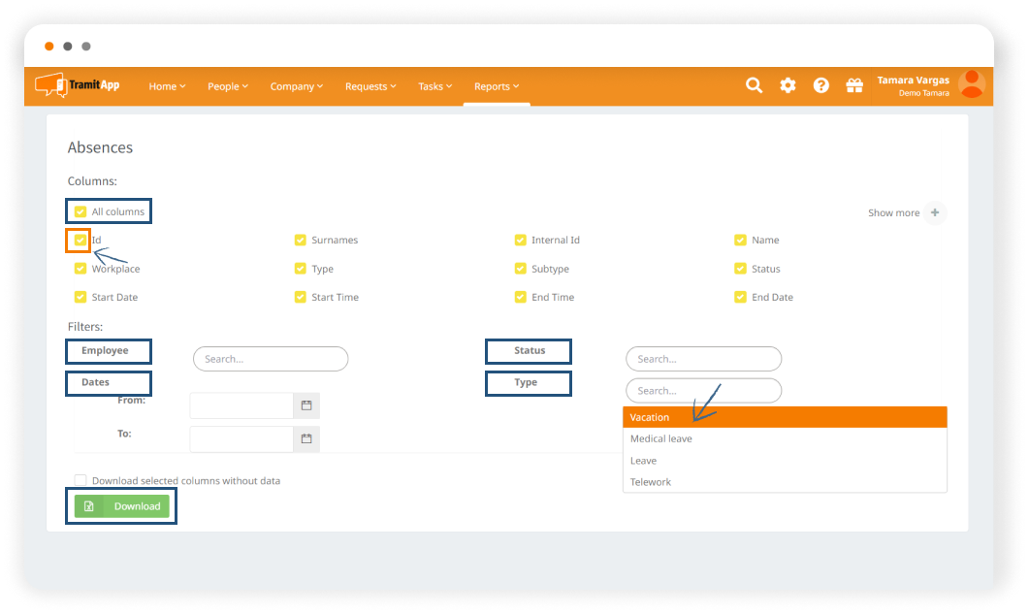The height and width of the screenshot is (614, 1029).
Task: Open the Reports menu
Action: coord(497,86)
